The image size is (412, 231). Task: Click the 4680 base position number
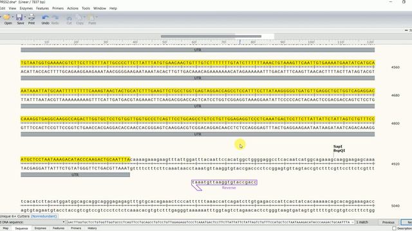[395, 96]
